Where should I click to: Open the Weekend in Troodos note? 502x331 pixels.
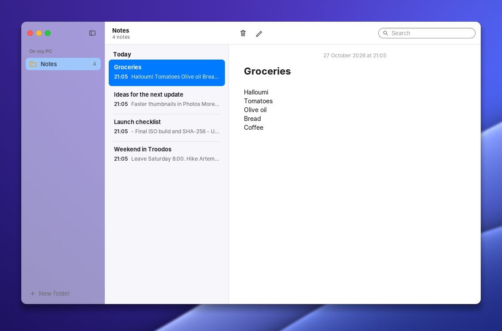click(x=167, y=154)
